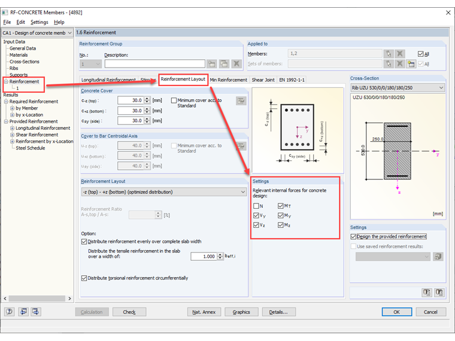Click the Cancel button
The width and height of the screenshot is (455, 341).
tap(430, 312)
